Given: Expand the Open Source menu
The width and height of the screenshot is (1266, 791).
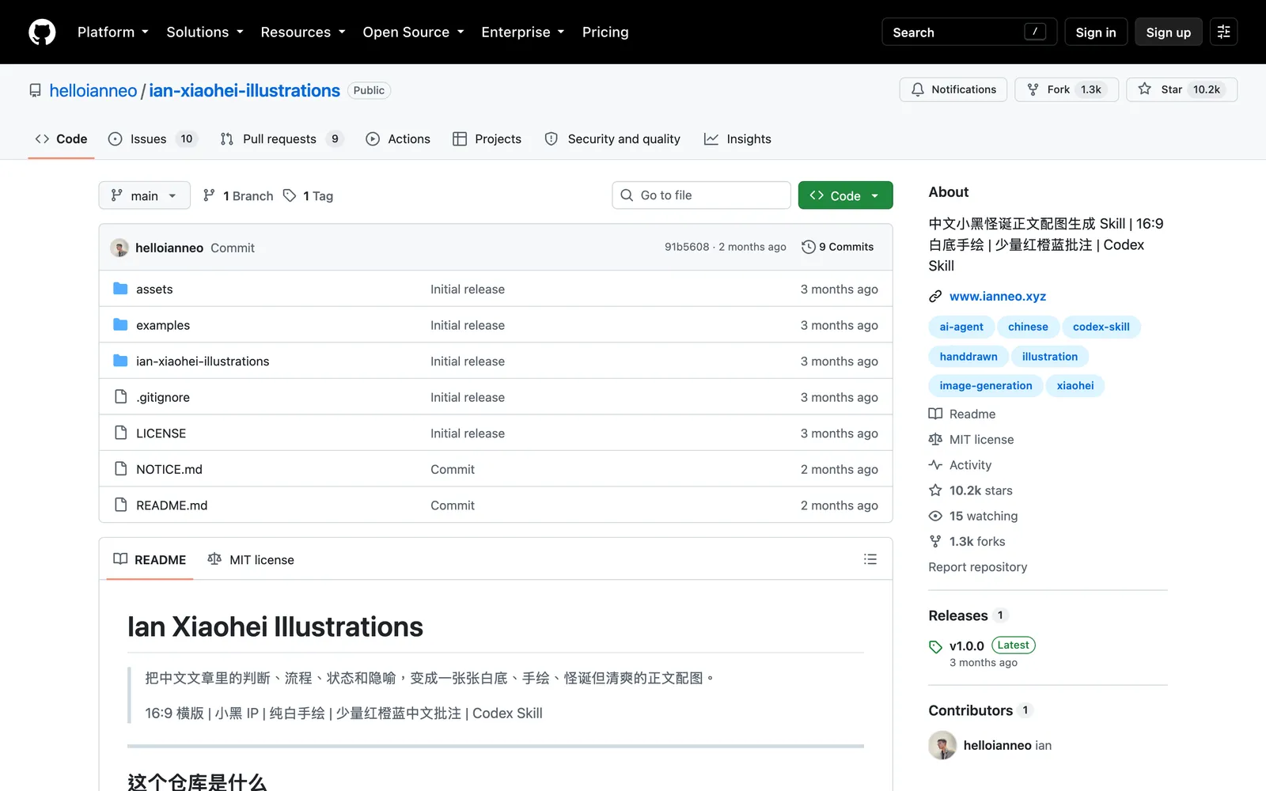Looking at the screenshot, I should point(413,32).
